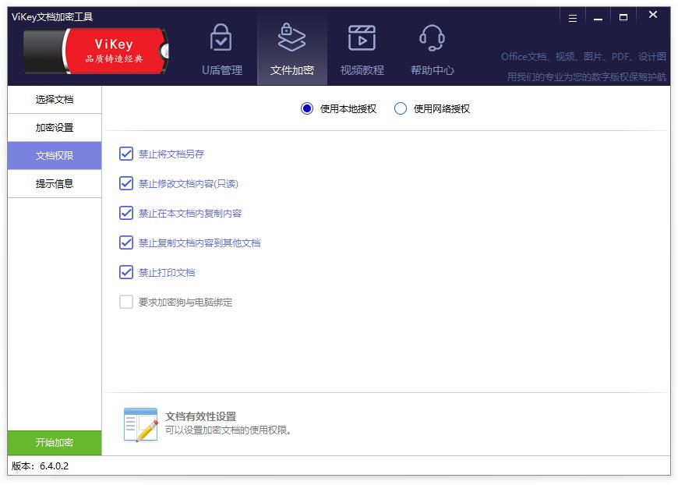The width and height of the screenshot is (678, 485).
Task: Close the ViKey文档加密工具 window
Action: 653,15
